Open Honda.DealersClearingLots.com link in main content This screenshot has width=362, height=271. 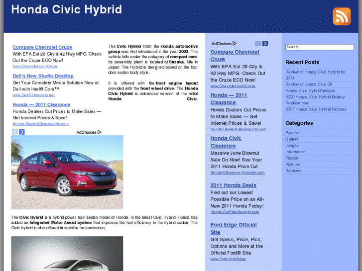coord(41,124)
